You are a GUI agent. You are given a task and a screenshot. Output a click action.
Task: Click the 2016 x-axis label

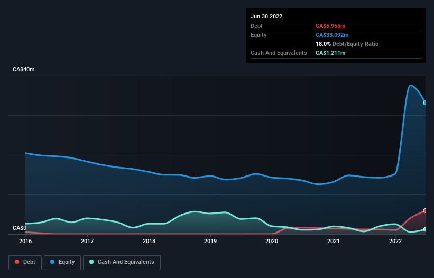25,241
